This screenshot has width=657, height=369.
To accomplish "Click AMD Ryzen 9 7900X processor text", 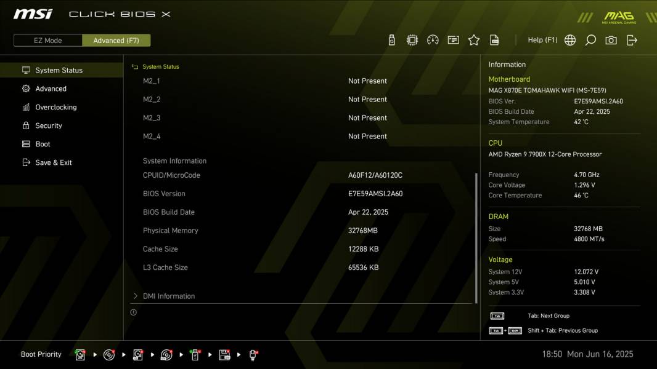I will click(545, 154).
